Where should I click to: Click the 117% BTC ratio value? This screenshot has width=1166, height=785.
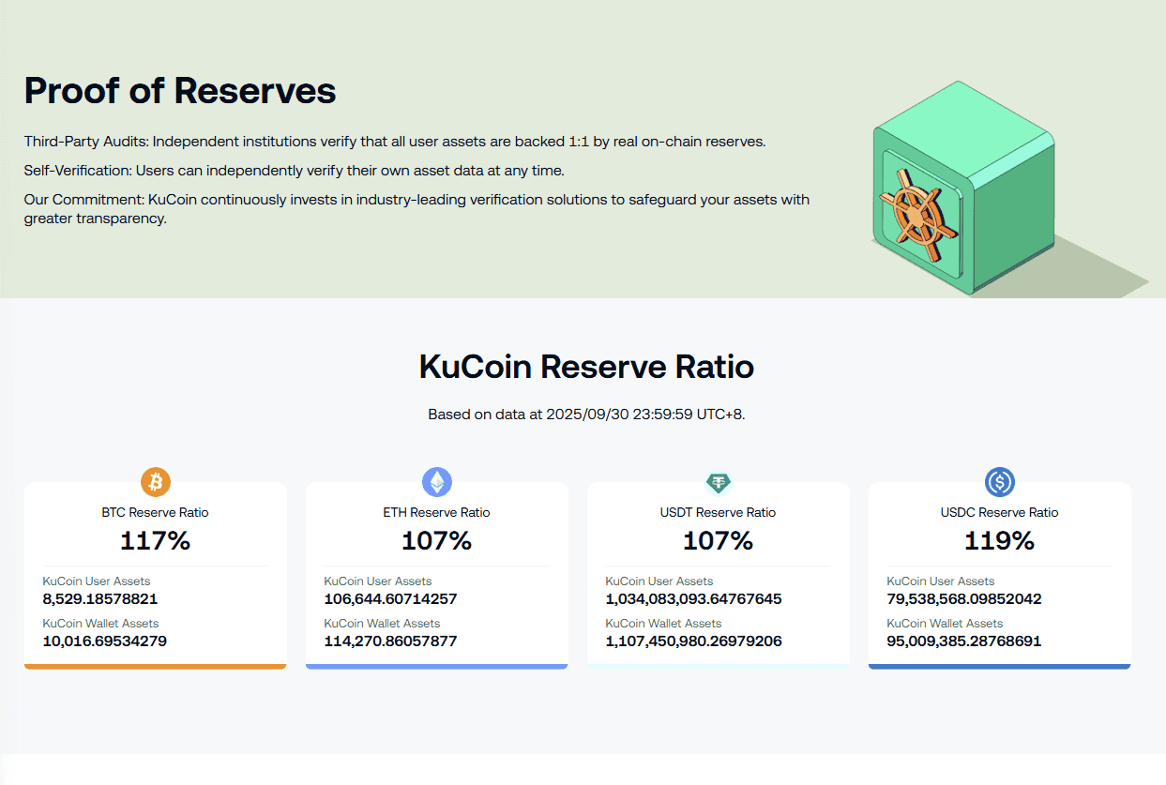coord(156,540)
